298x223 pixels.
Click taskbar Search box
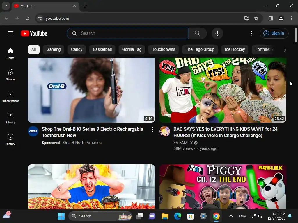100,216
